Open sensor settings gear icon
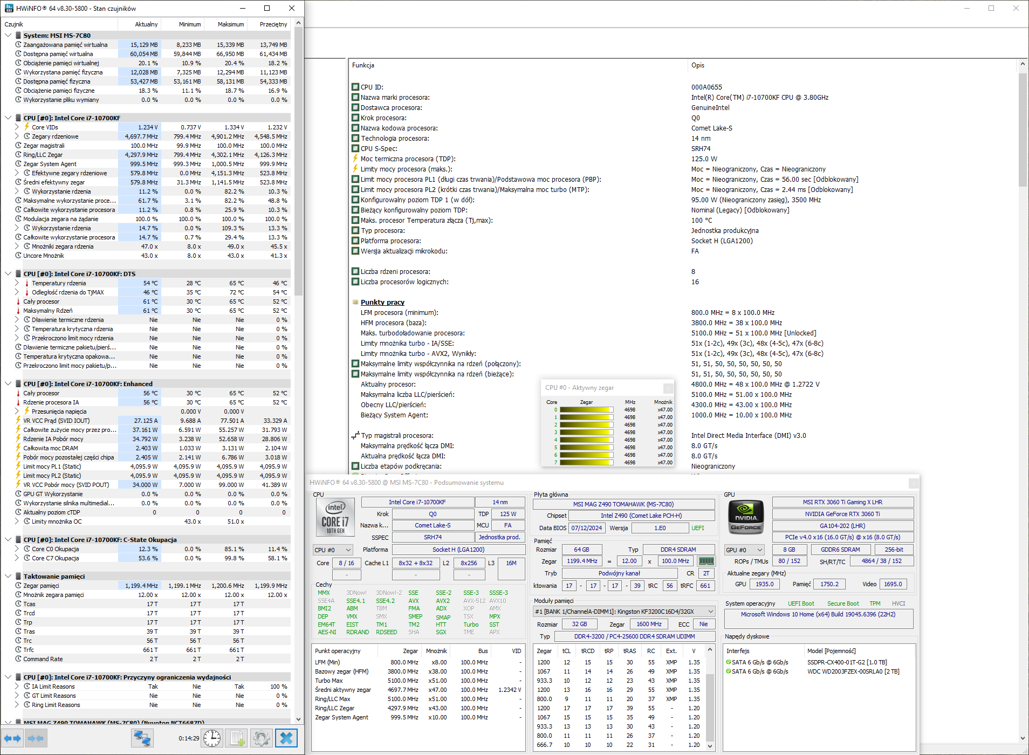The image size is (1029, 755). point(262,738)
